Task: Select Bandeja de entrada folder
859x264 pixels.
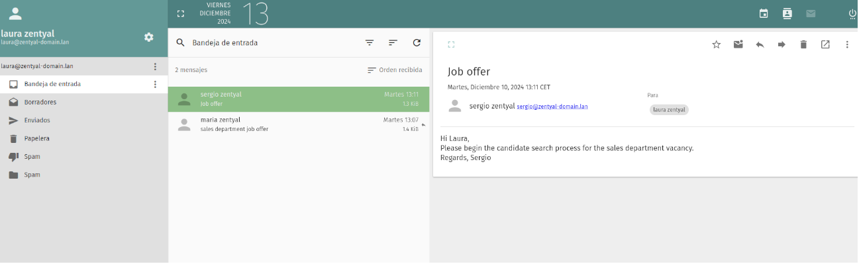Action: point(83,84)
